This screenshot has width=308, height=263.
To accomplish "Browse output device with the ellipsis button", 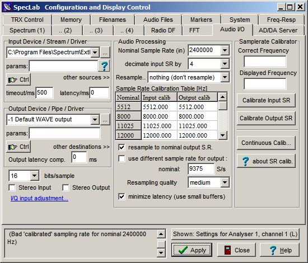I will click(105, 120).
